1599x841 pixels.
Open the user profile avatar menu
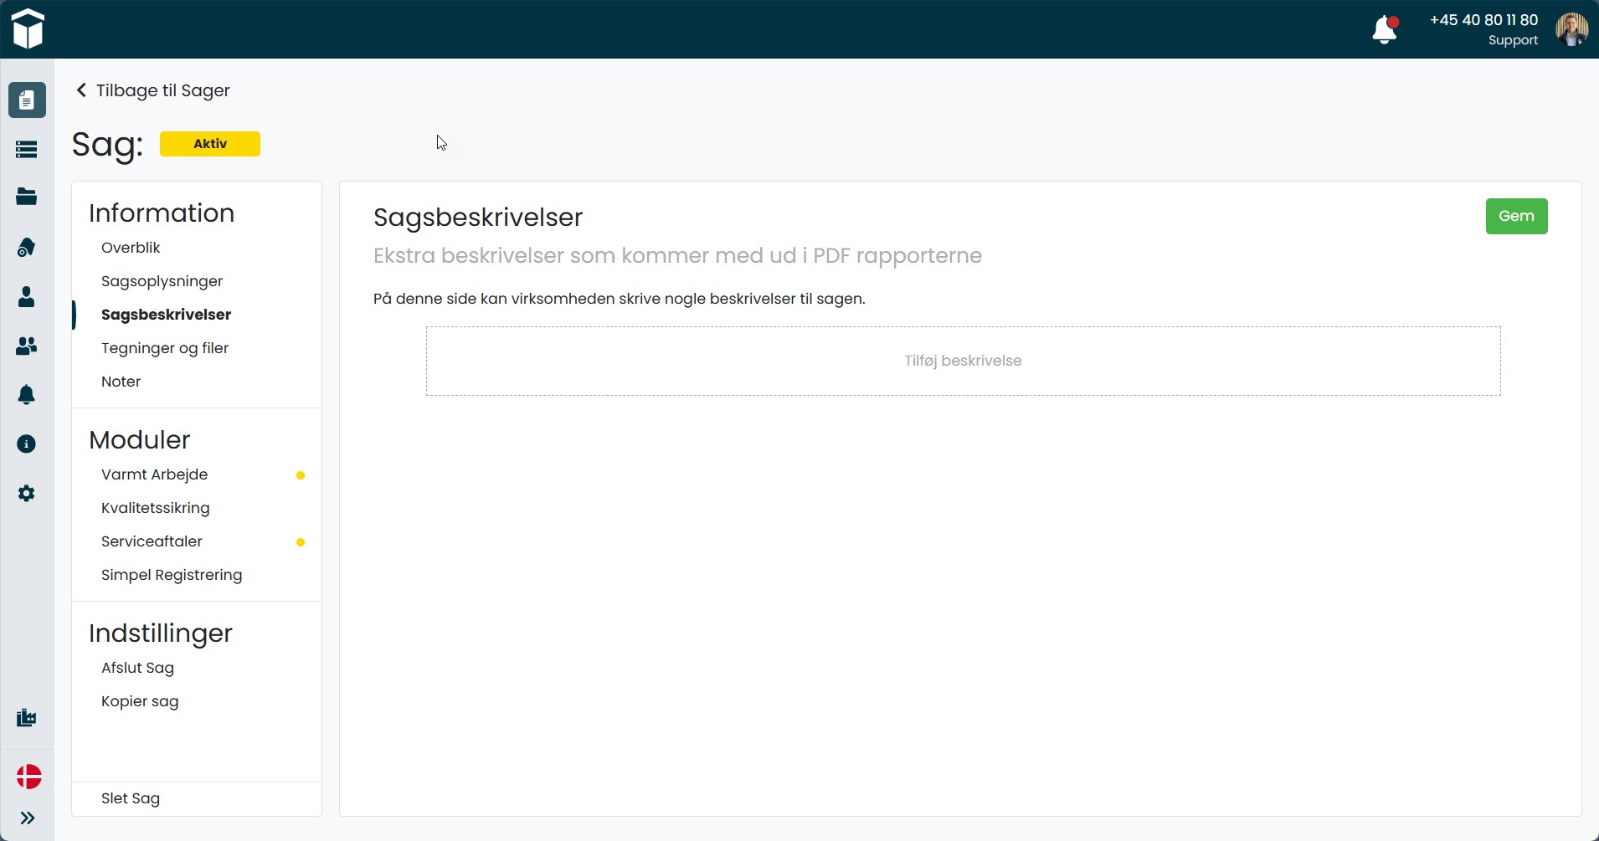click(1571, 28)
